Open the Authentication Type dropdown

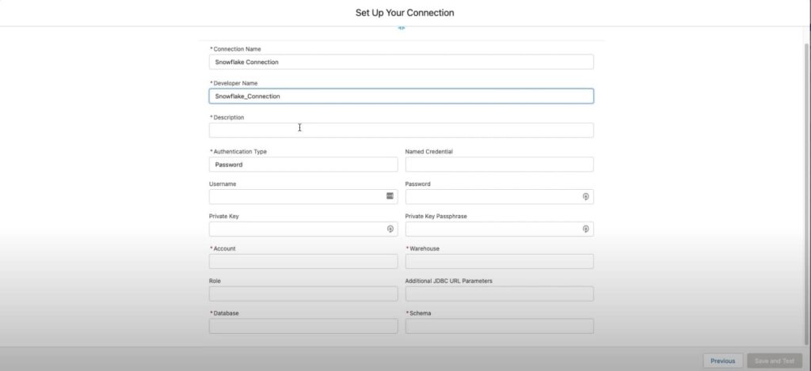(x=303, y=165)
